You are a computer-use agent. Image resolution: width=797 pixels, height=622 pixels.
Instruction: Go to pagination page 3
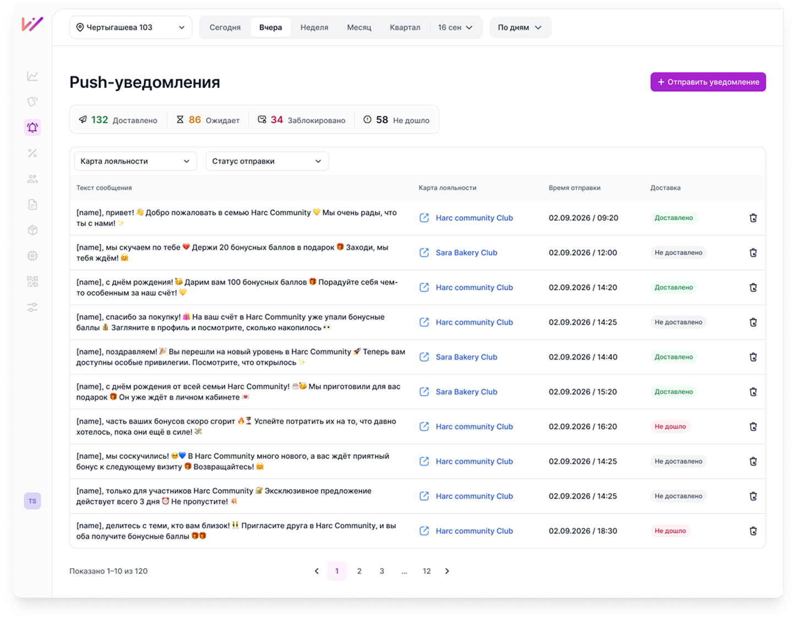(x=382, y=571)
